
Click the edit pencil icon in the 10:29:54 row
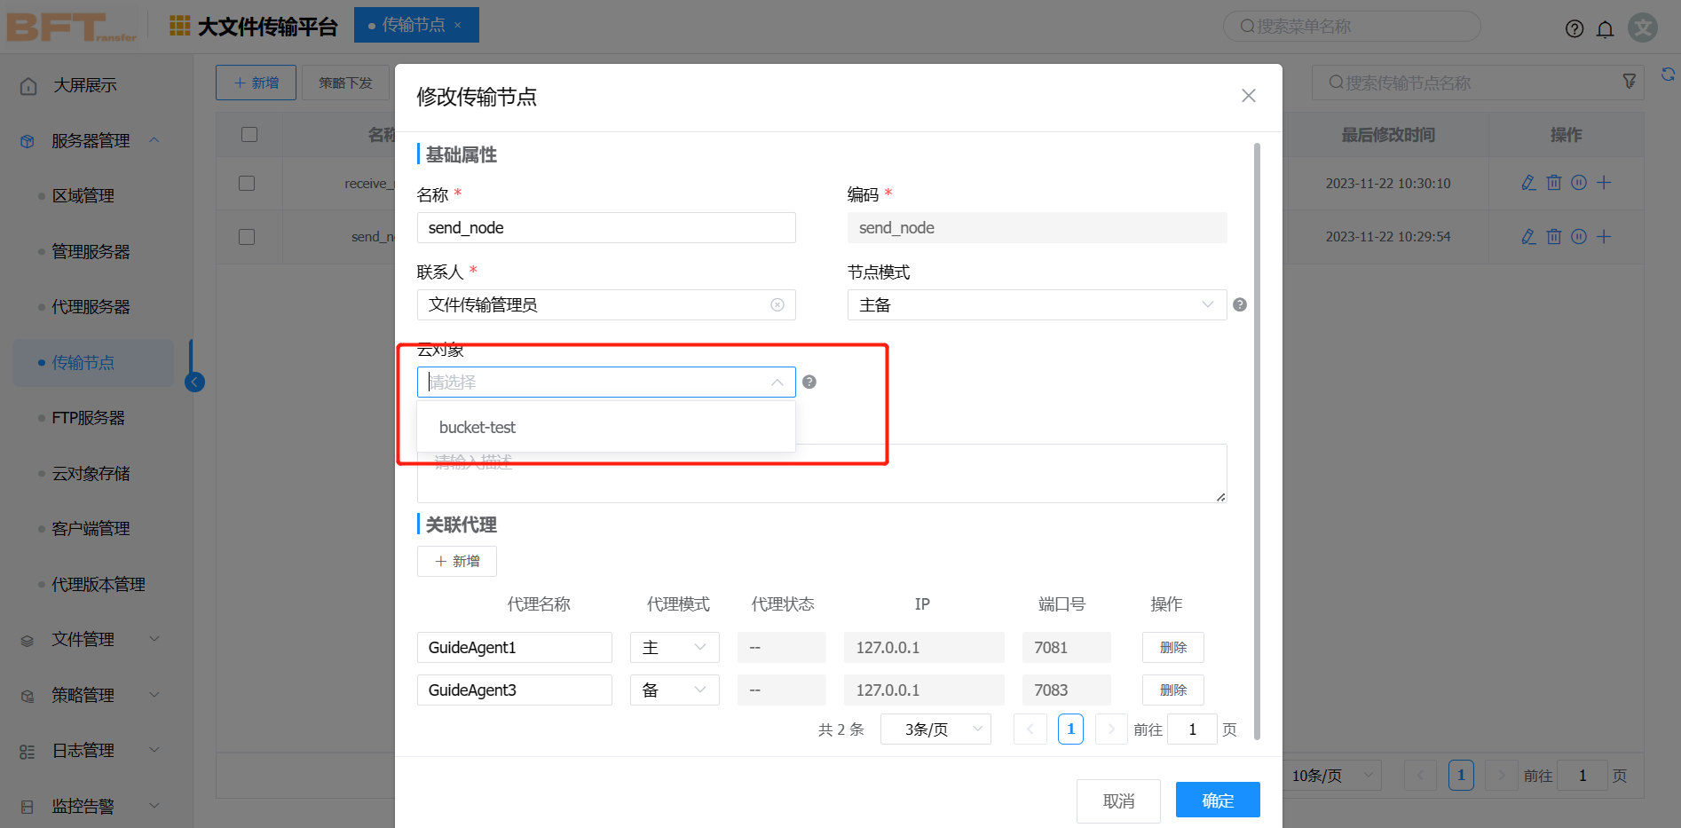click(x=1528, y=237)
